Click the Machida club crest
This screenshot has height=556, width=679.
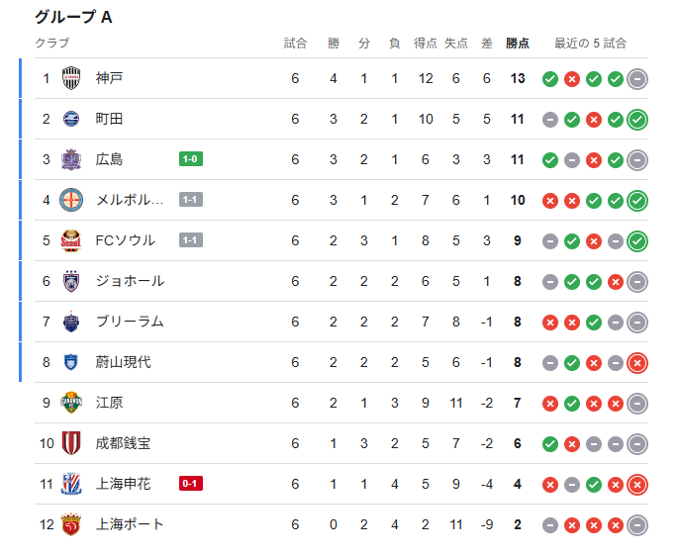click(72, 120)
